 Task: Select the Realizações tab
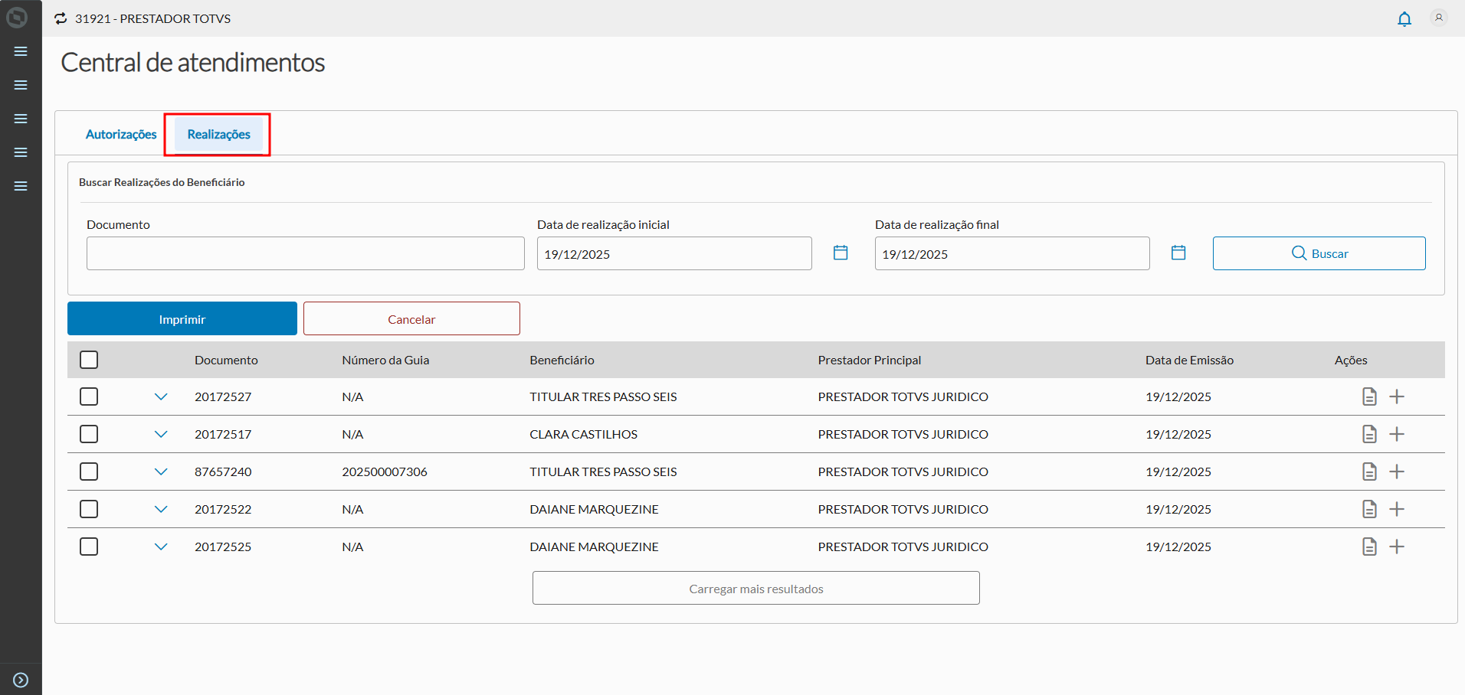pos(218,135)
